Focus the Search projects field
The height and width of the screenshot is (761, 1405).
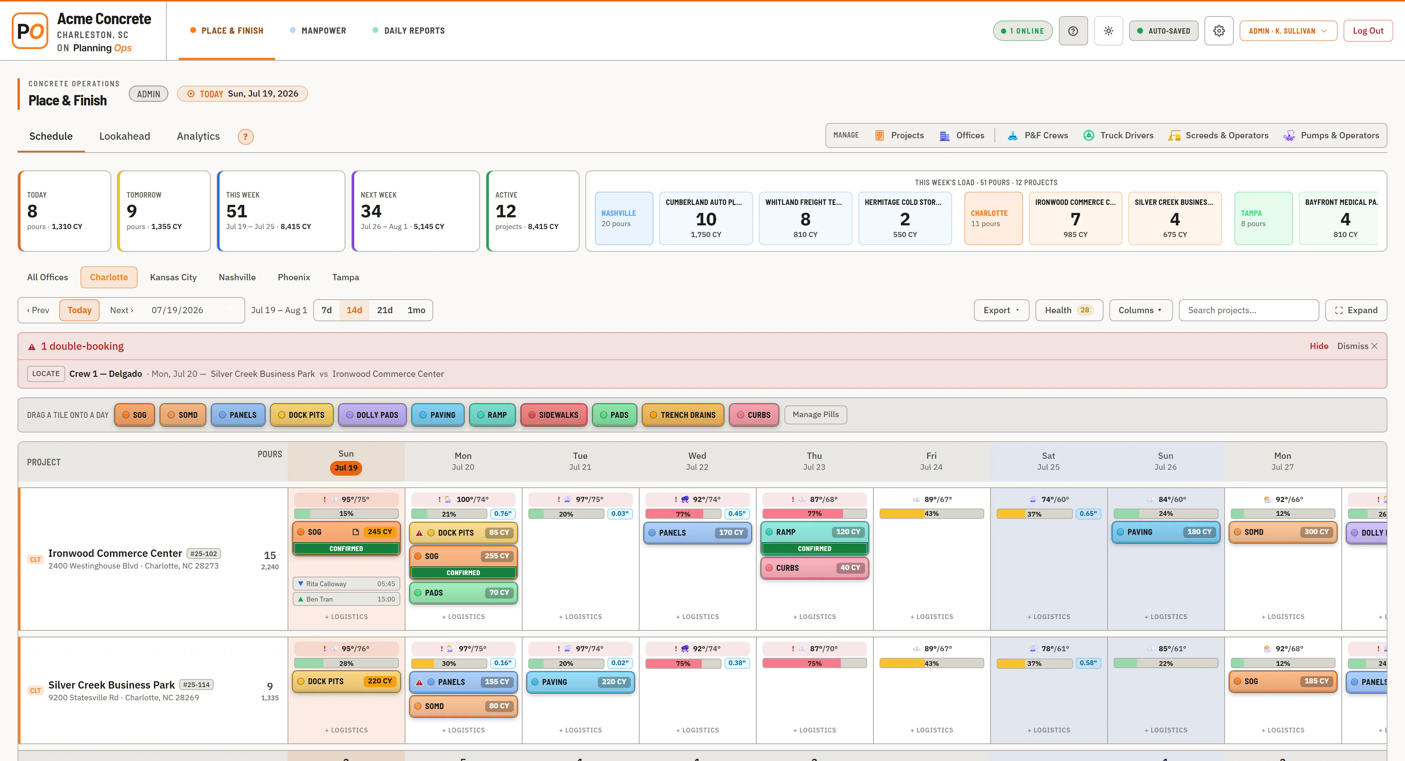point(1248,310)
